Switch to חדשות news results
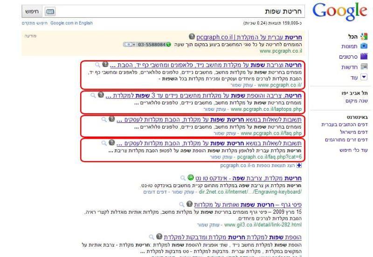The width and height of the screenshot is (373, 257). coord(349,67)
